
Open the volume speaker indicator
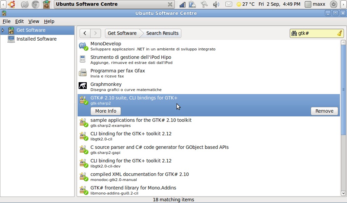pos(216,4)
